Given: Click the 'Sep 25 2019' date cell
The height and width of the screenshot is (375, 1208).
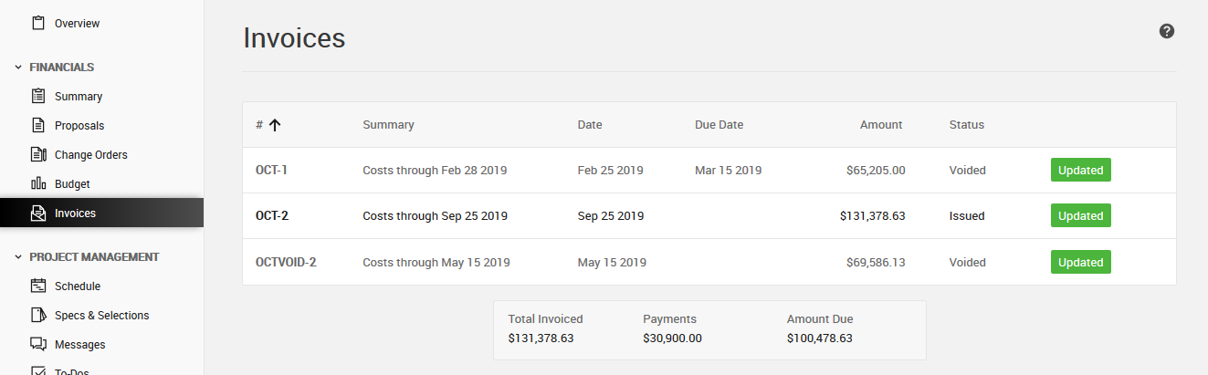Looking at the screenshot, I should [x=611, y=216].
